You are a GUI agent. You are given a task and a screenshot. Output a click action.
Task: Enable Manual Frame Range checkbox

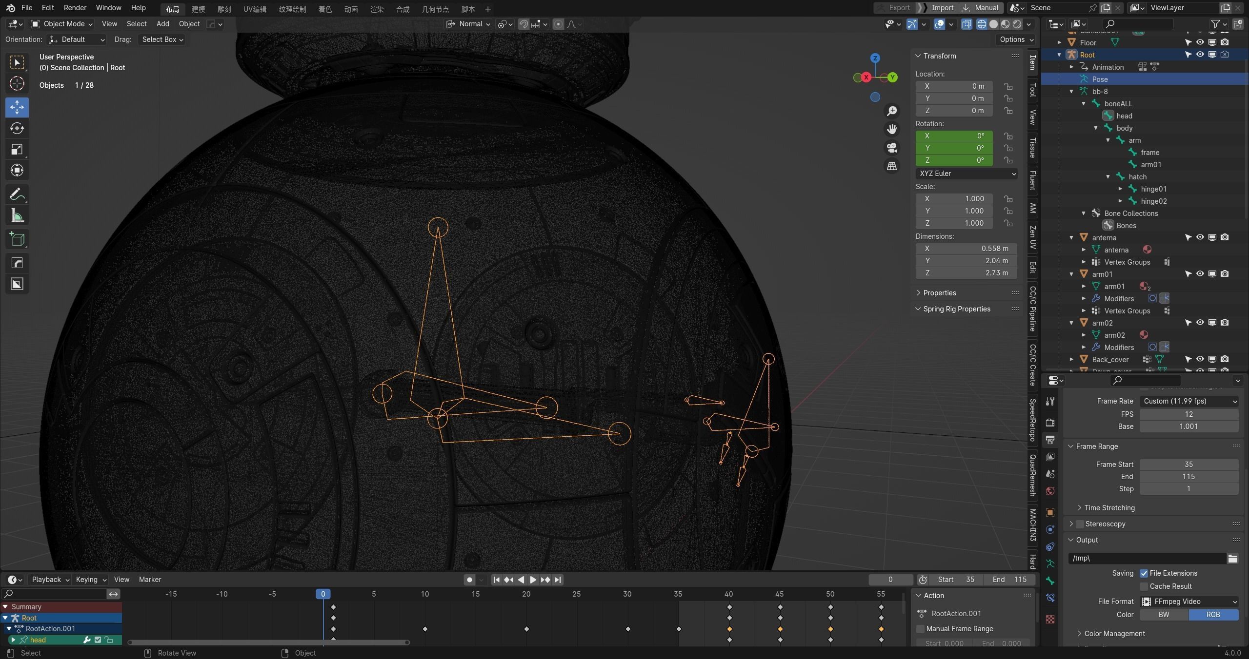coord(920,629)
